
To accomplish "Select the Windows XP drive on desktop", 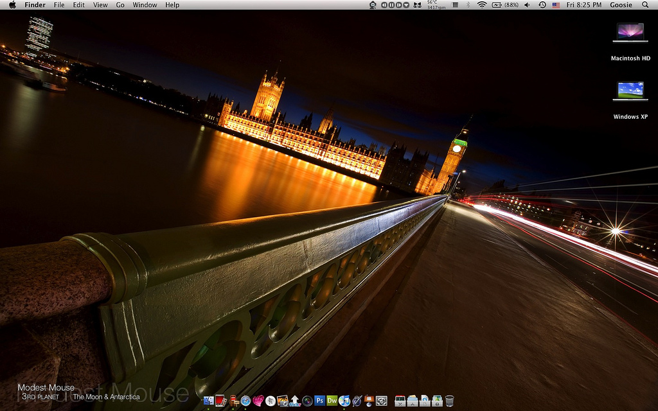I will tap(630, 92).
